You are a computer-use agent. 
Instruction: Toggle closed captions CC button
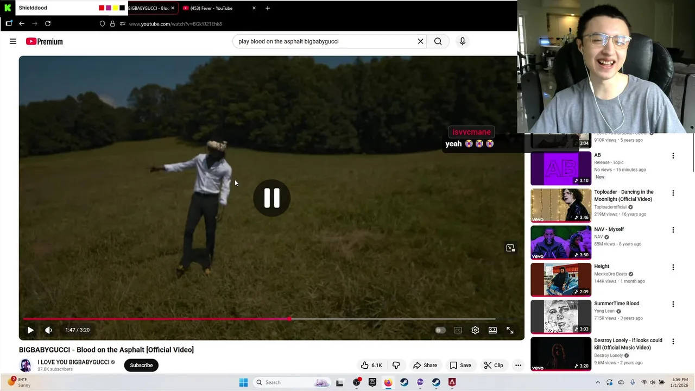click(x=458, y=330)
